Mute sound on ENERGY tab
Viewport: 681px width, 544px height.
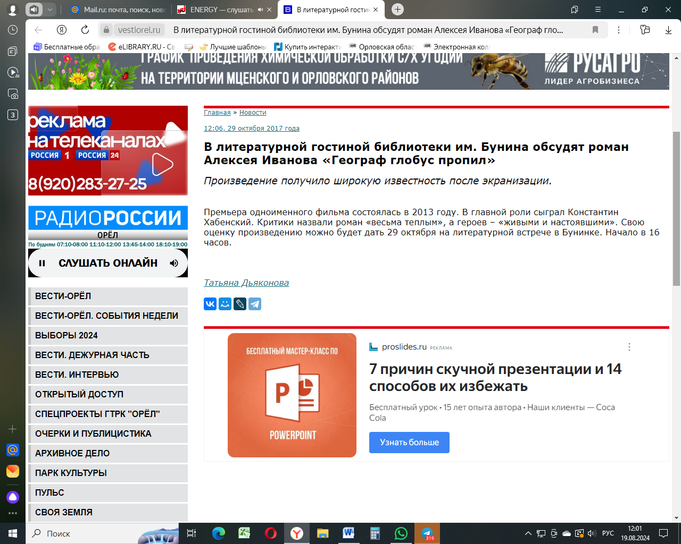point(261,10)
